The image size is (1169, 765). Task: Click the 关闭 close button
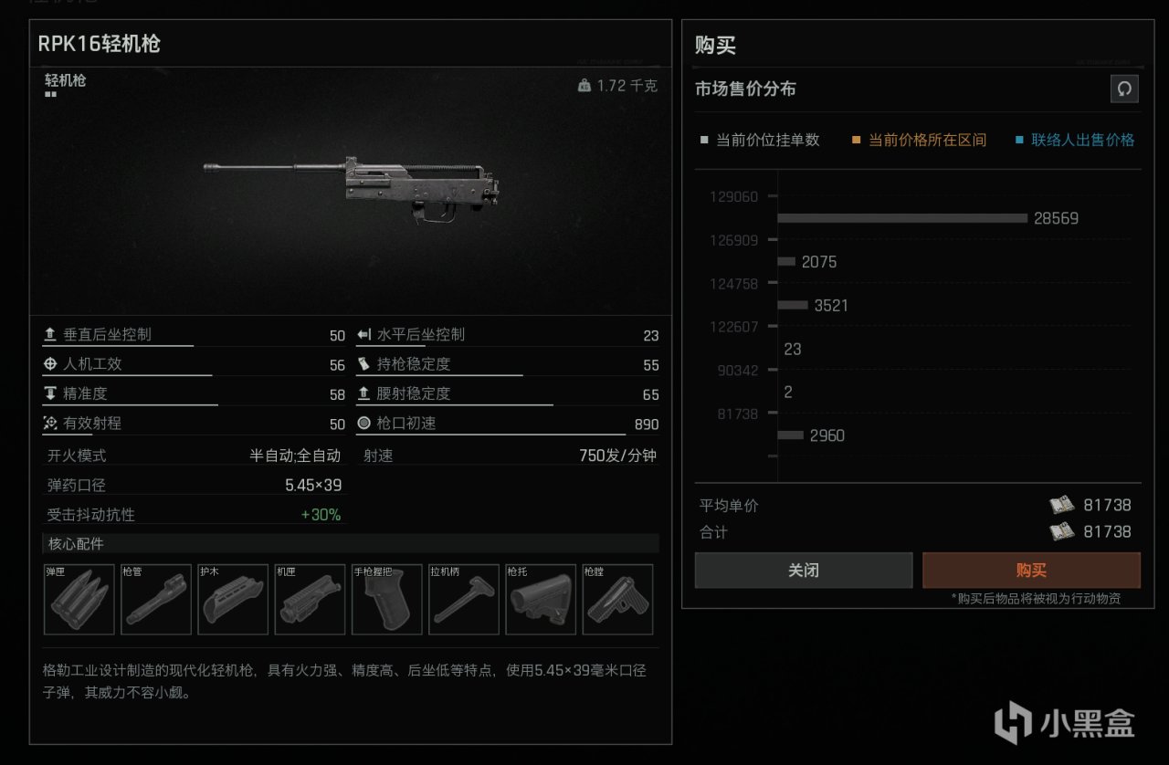click(804, 571)
